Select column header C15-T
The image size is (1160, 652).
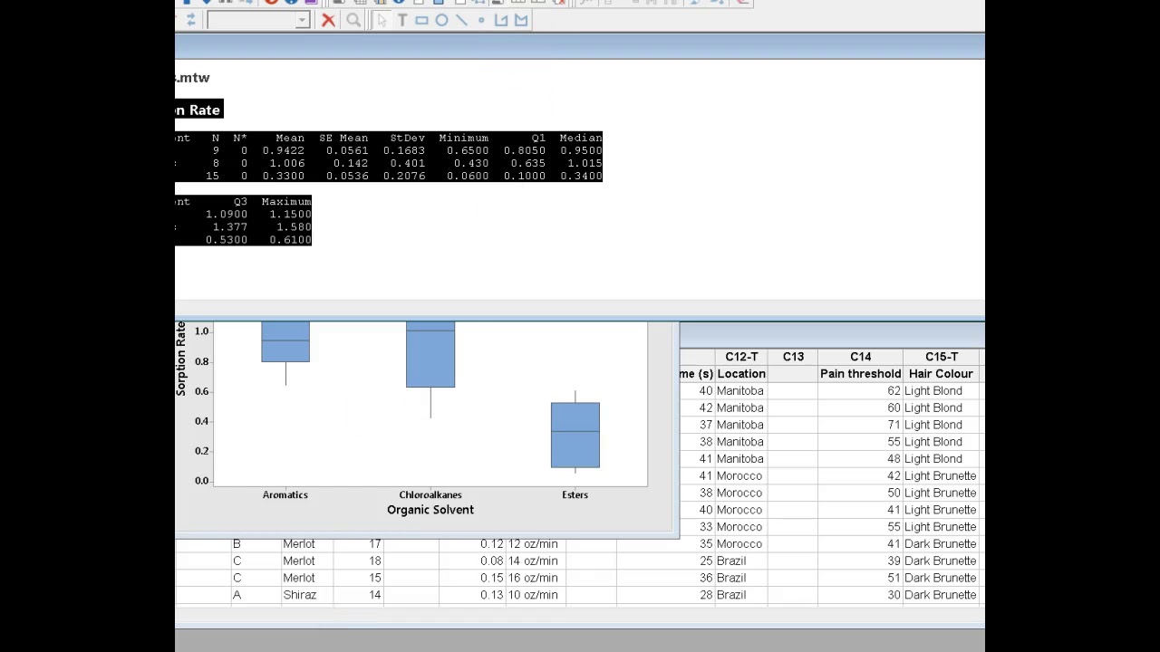click(942, 357)
